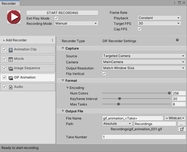Viewport: 187px width, 152px height.
Task: Click the Recordings path field
Action: [155, 124]
